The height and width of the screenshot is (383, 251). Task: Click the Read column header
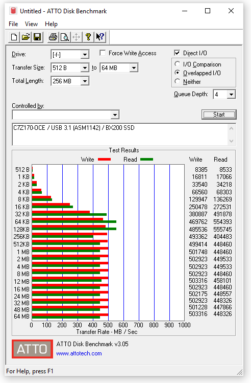(220, 160)
